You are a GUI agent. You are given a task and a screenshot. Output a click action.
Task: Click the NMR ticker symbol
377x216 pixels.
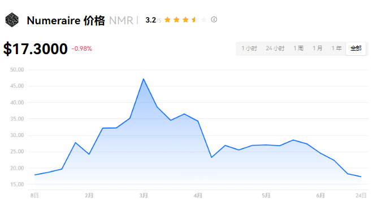pos(121,21)
